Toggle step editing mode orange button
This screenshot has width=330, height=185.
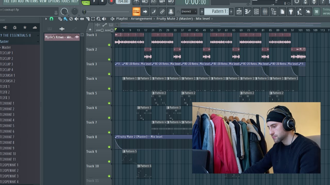coord(136,11)
